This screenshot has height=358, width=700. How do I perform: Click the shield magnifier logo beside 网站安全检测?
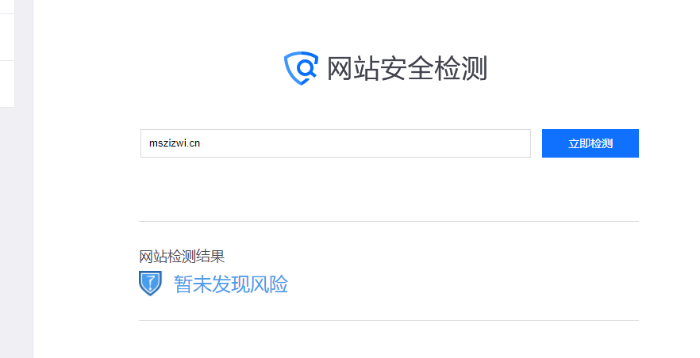pyautogui.click(x=302, y=68)
